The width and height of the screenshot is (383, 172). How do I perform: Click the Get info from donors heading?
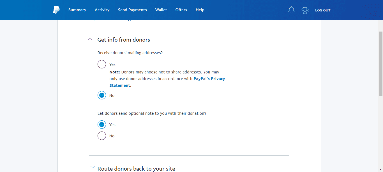coord(124,40)
